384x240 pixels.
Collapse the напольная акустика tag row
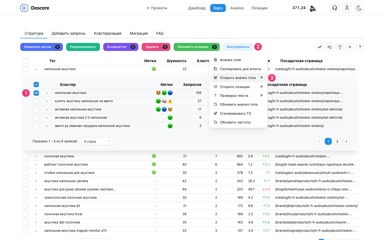coord(36,69)
